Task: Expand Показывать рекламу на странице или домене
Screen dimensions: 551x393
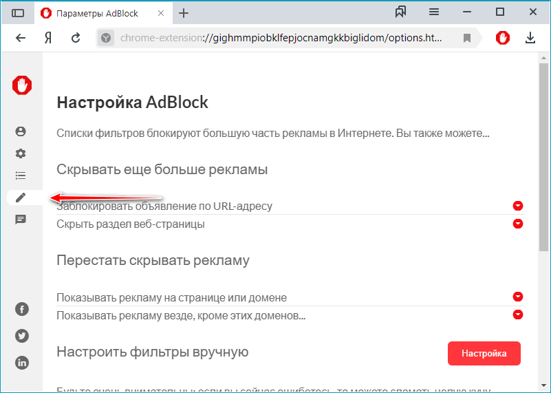Action: tap(517, 297)
